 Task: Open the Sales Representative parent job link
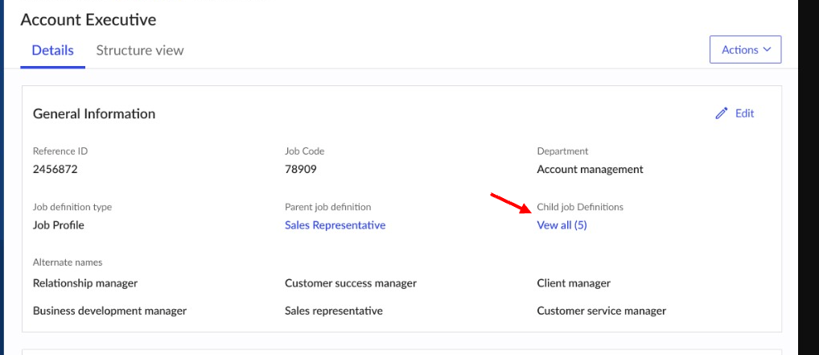pyautogui.click(x=335, y=225)
